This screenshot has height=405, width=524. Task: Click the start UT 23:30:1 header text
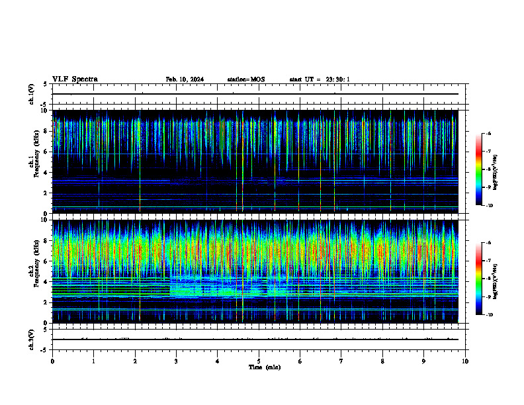coord(320,79)
